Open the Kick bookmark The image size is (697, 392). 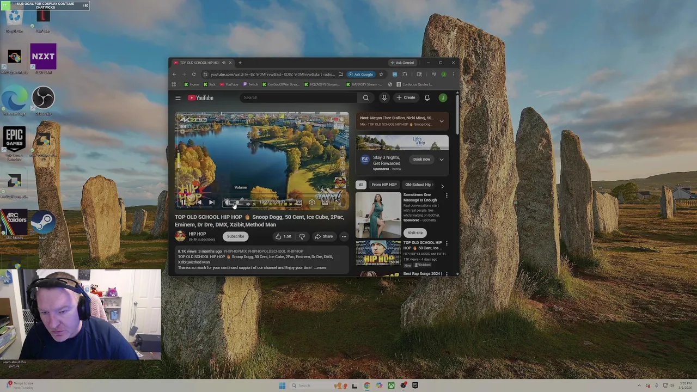pos(210,84)
